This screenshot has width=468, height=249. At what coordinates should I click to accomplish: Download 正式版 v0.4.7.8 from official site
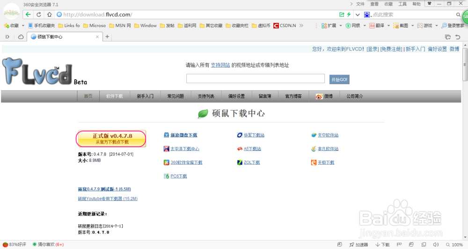111,138
